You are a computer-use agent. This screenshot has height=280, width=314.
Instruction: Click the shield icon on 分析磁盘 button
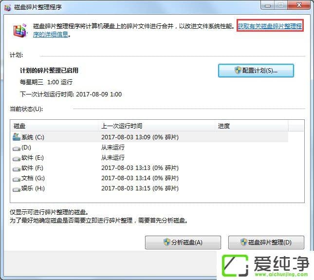166,242
